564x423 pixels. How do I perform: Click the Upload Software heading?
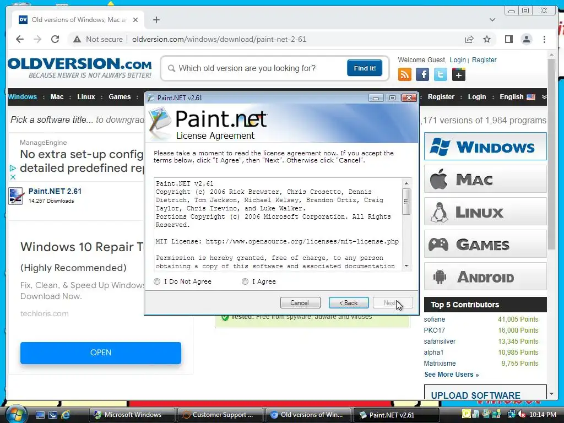coord(475,395)
